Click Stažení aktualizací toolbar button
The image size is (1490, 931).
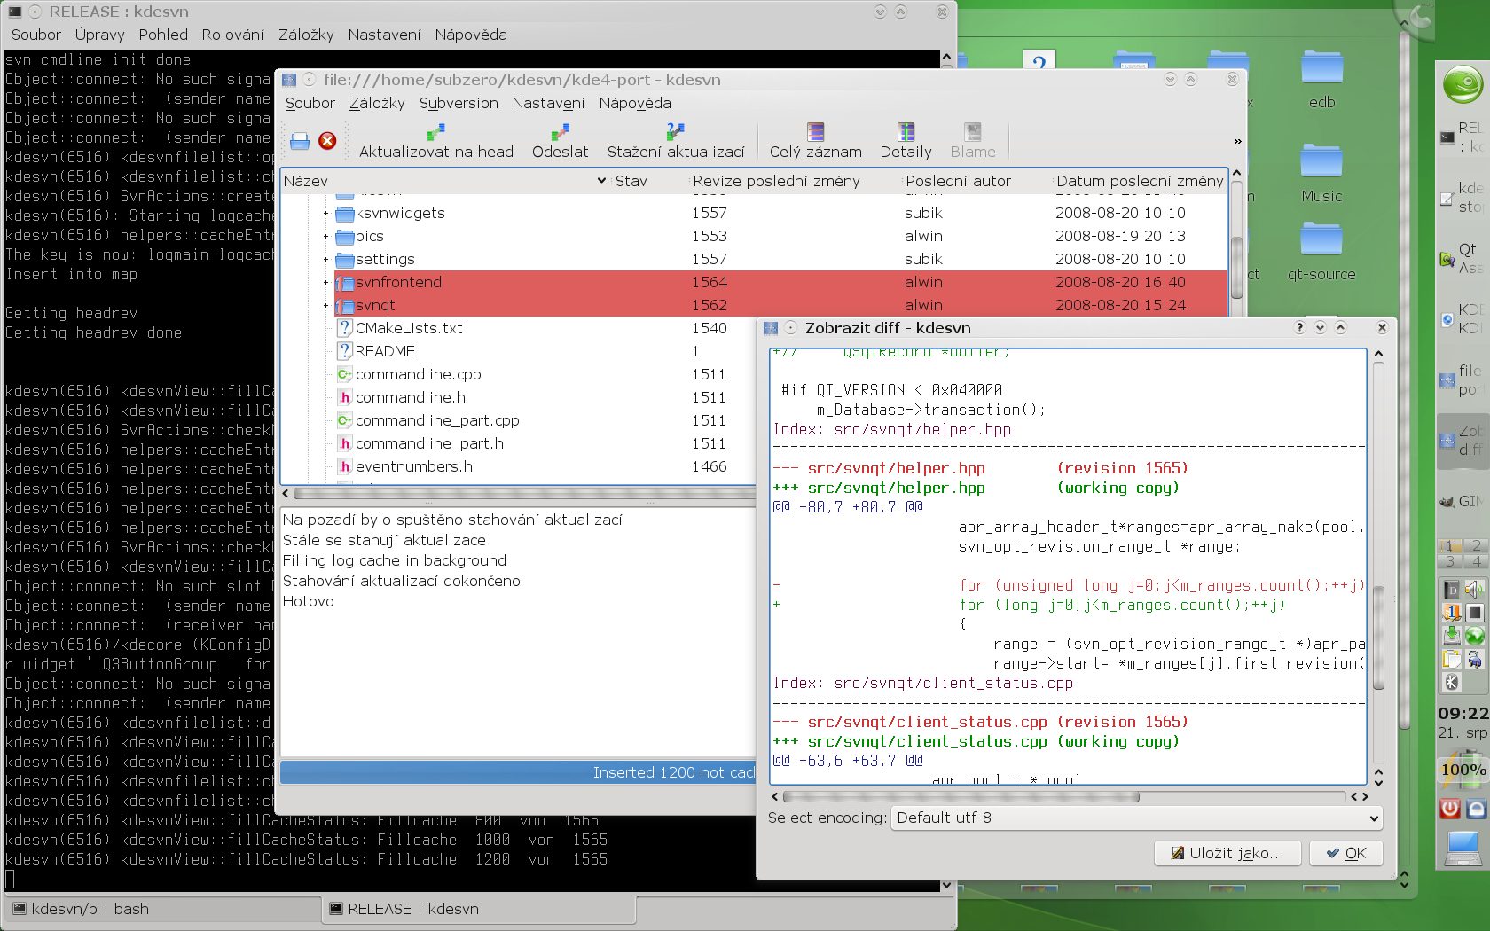pos(676,142)
